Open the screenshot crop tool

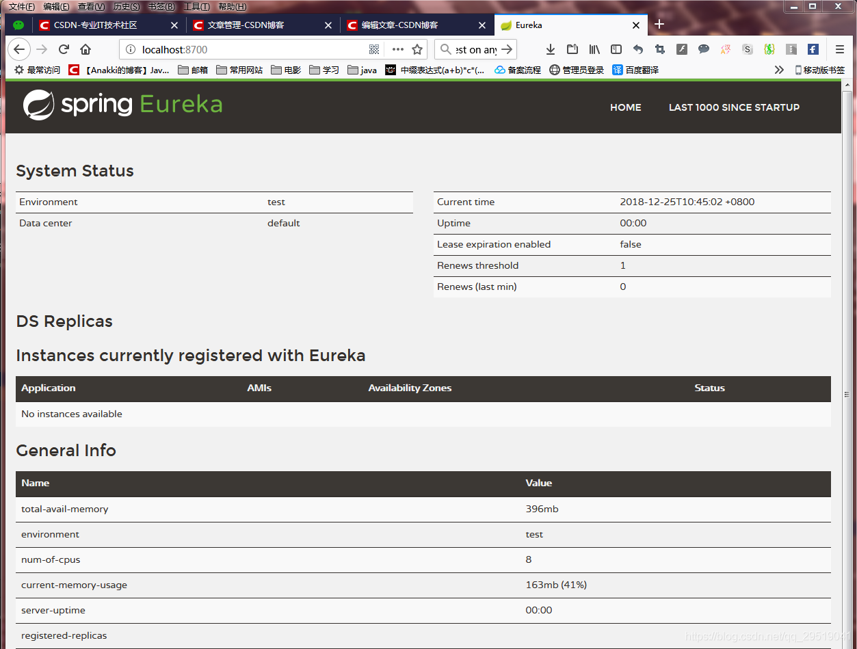coord(660,49)
